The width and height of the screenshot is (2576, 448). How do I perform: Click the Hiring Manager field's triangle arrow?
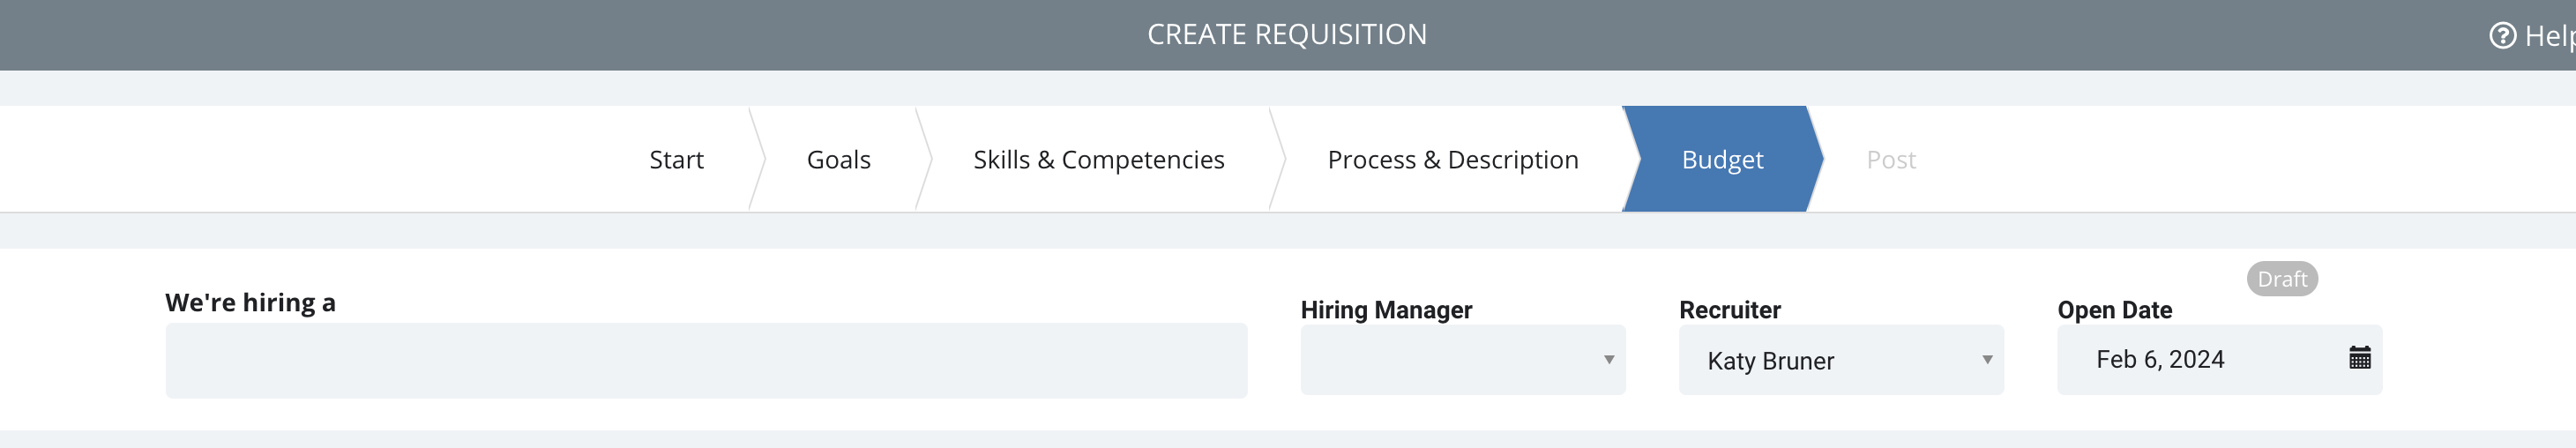pyautogui.click(x=1609, y=360)
